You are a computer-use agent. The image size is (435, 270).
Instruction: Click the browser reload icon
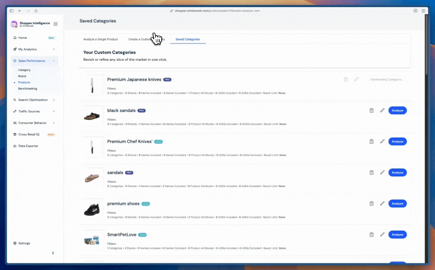point(36,11)
